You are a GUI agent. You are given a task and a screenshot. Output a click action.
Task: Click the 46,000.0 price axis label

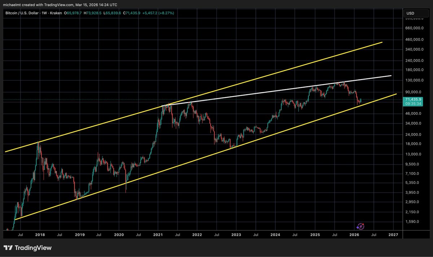tap(414, 113)
